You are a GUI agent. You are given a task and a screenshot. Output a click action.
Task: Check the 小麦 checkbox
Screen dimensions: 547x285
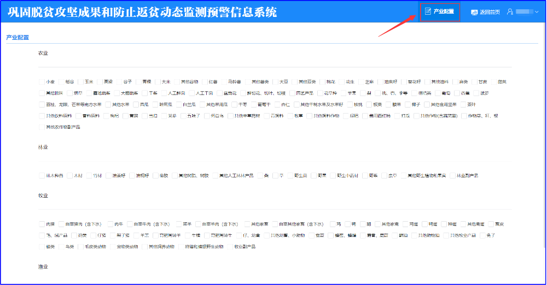pyautogui.click(x=42, y=82)
